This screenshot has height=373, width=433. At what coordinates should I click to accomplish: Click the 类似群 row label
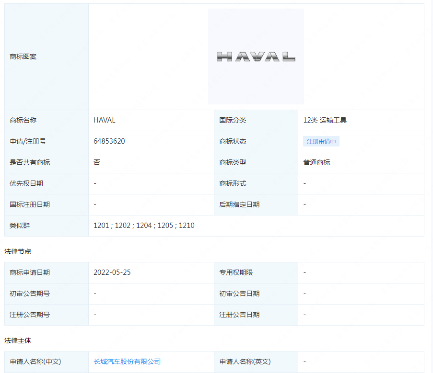20,225
